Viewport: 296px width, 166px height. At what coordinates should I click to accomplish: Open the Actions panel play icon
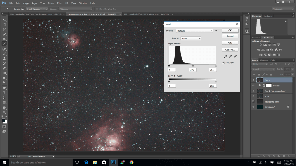[x=247, y=24]
